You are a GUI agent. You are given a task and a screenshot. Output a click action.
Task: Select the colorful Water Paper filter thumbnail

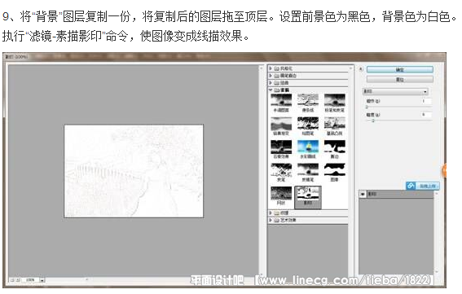click(x=308, y=149)
